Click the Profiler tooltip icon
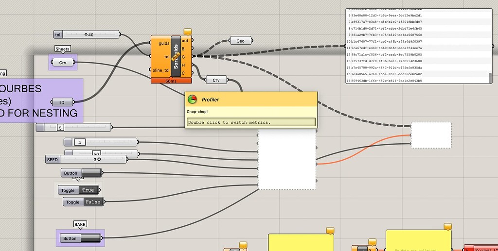The width and height of the screenshot is (498, 251). pyautogui.click(x=192, y=100)
